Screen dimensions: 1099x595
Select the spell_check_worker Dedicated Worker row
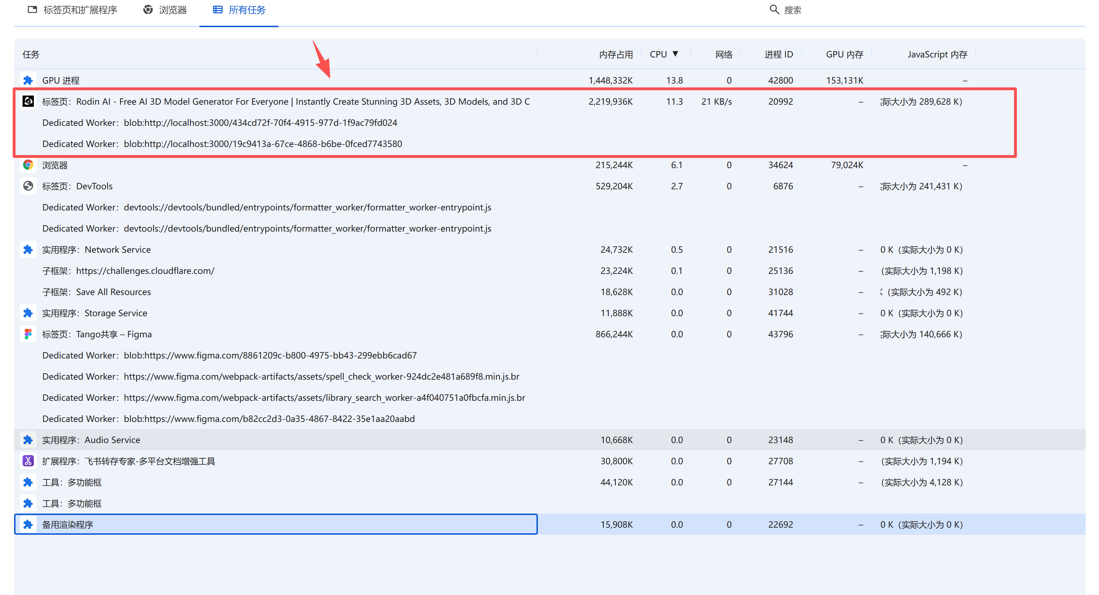549,376
